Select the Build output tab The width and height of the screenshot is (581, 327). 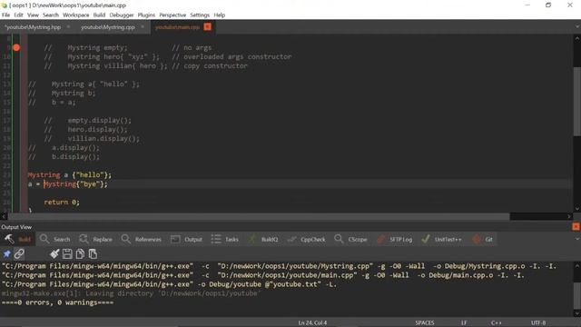[18, 240]
